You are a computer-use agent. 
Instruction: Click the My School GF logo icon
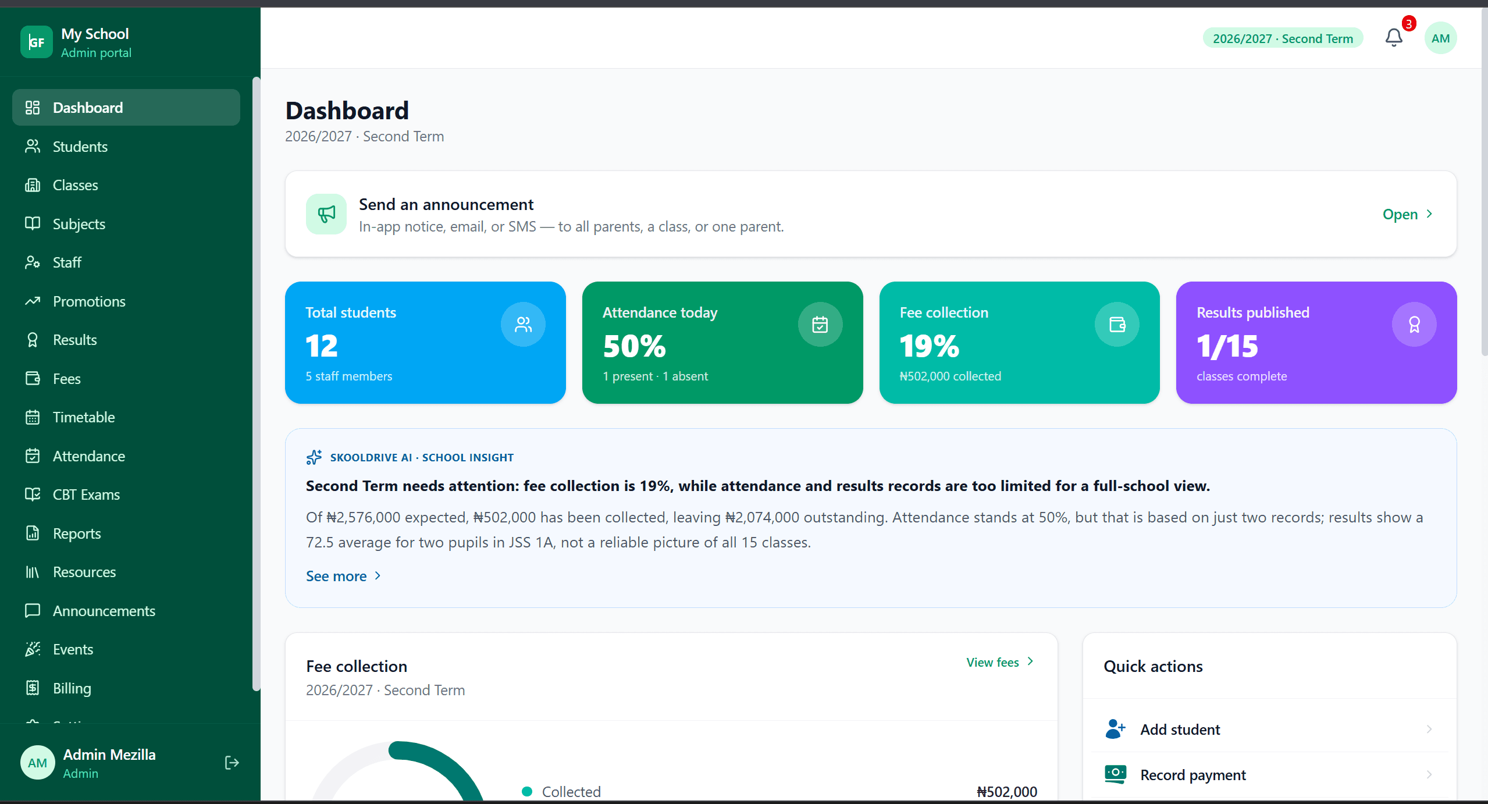click(37, 42)
